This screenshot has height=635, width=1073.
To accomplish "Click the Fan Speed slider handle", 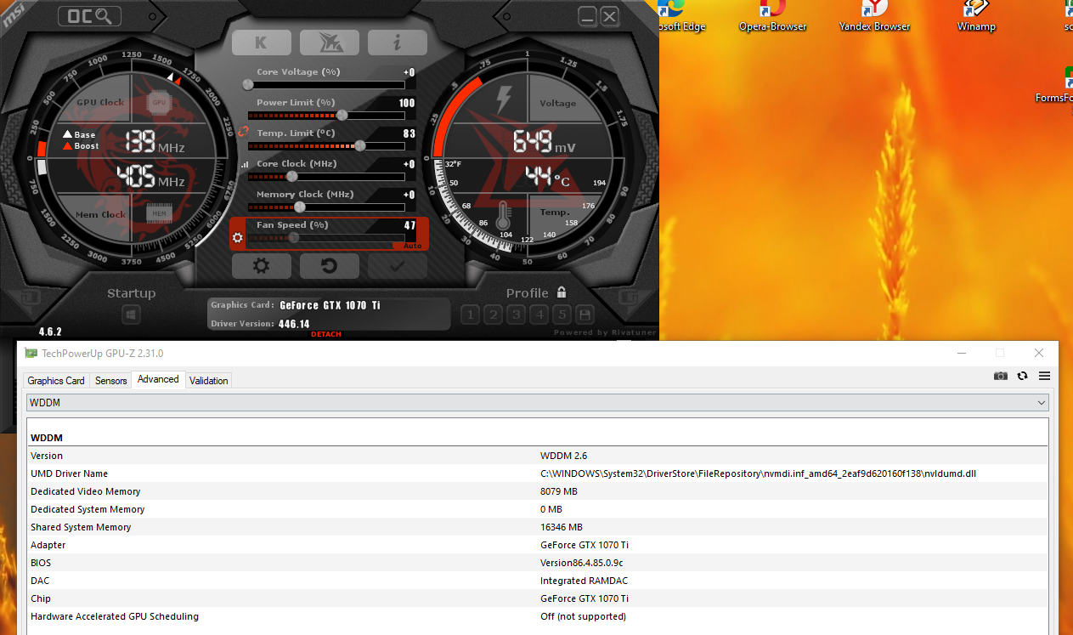I will click(294, 237).
